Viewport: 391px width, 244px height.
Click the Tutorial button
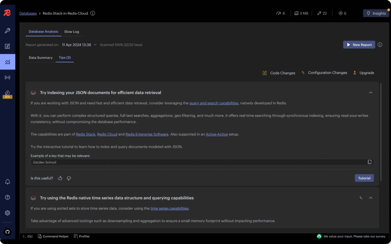click(364, 178)
